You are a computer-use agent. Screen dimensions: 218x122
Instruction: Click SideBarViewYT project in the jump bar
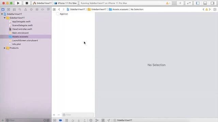(x=76, y=9)
